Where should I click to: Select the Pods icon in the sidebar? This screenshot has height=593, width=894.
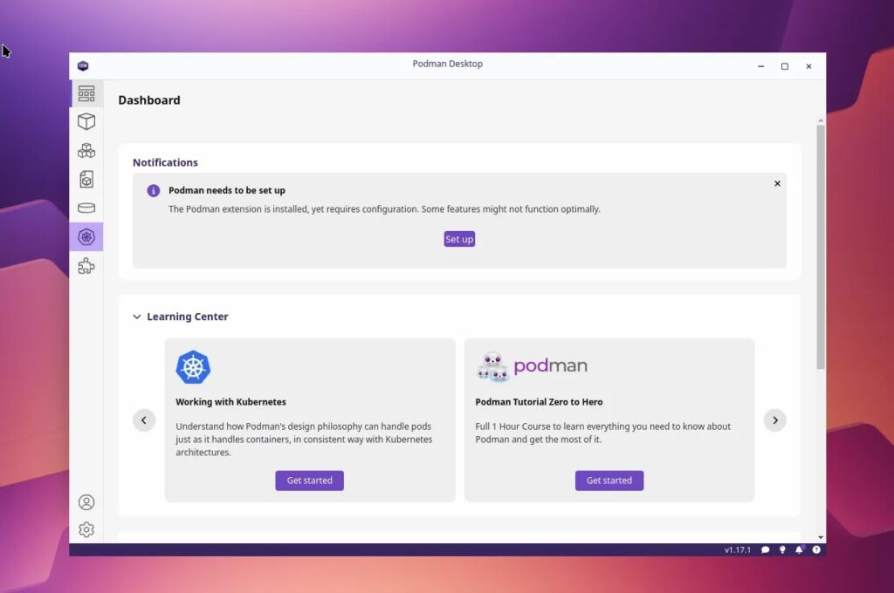pyautogui.click(x=86, y=149)
